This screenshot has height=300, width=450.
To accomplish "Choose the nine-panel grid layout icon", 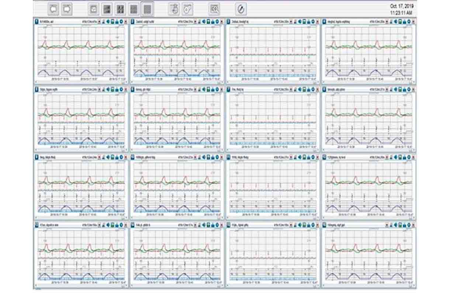I will (134, 8).
